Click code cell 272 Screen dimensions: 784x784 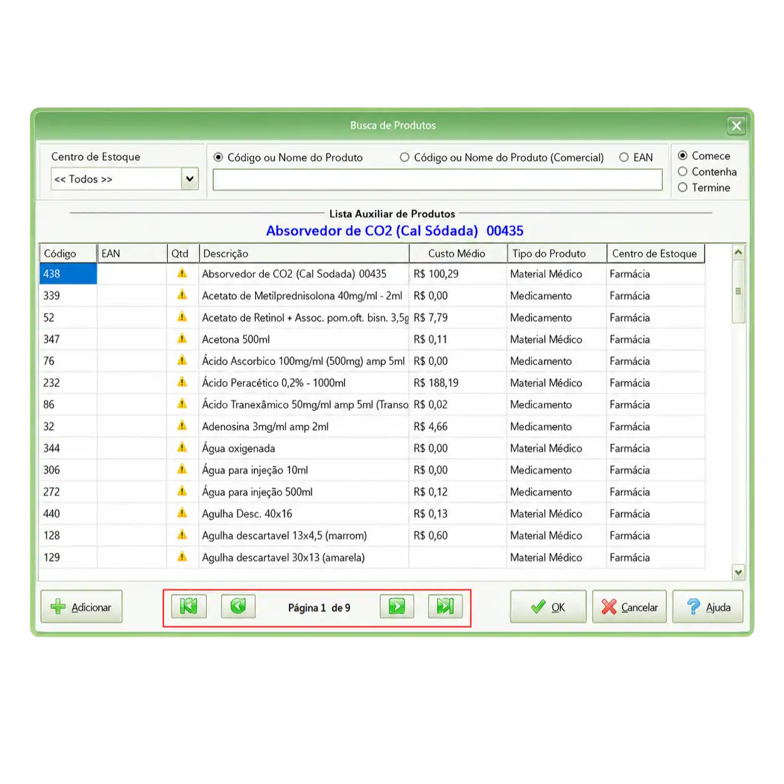(x=68, y=492)
